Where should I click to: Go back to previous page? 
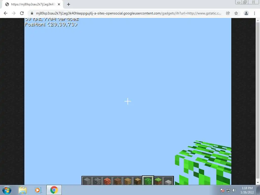click(x=6, y=13)
